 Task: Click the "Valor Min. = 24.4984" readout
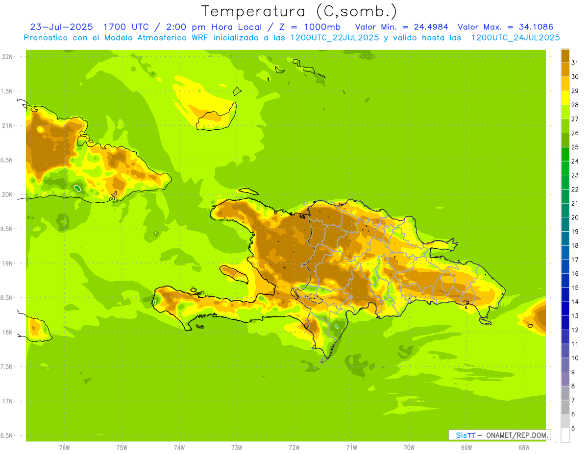click(x=401, y=27)
